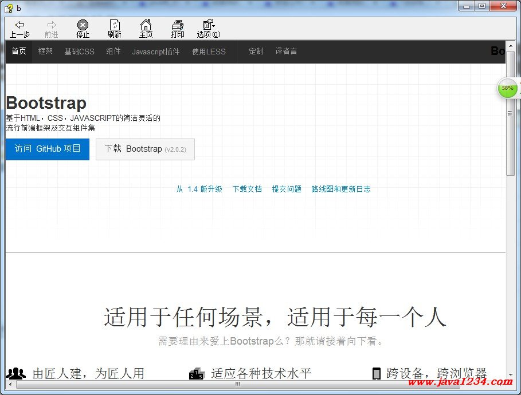
Task: Follow the 路线图和更新日志 link
Action: (x=341, y=189)
